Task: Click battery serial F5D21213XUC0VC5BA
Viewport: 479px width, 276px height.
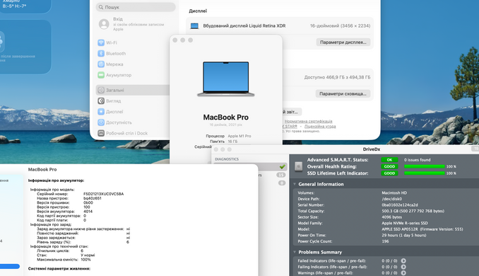Action: tap(104, 194)
